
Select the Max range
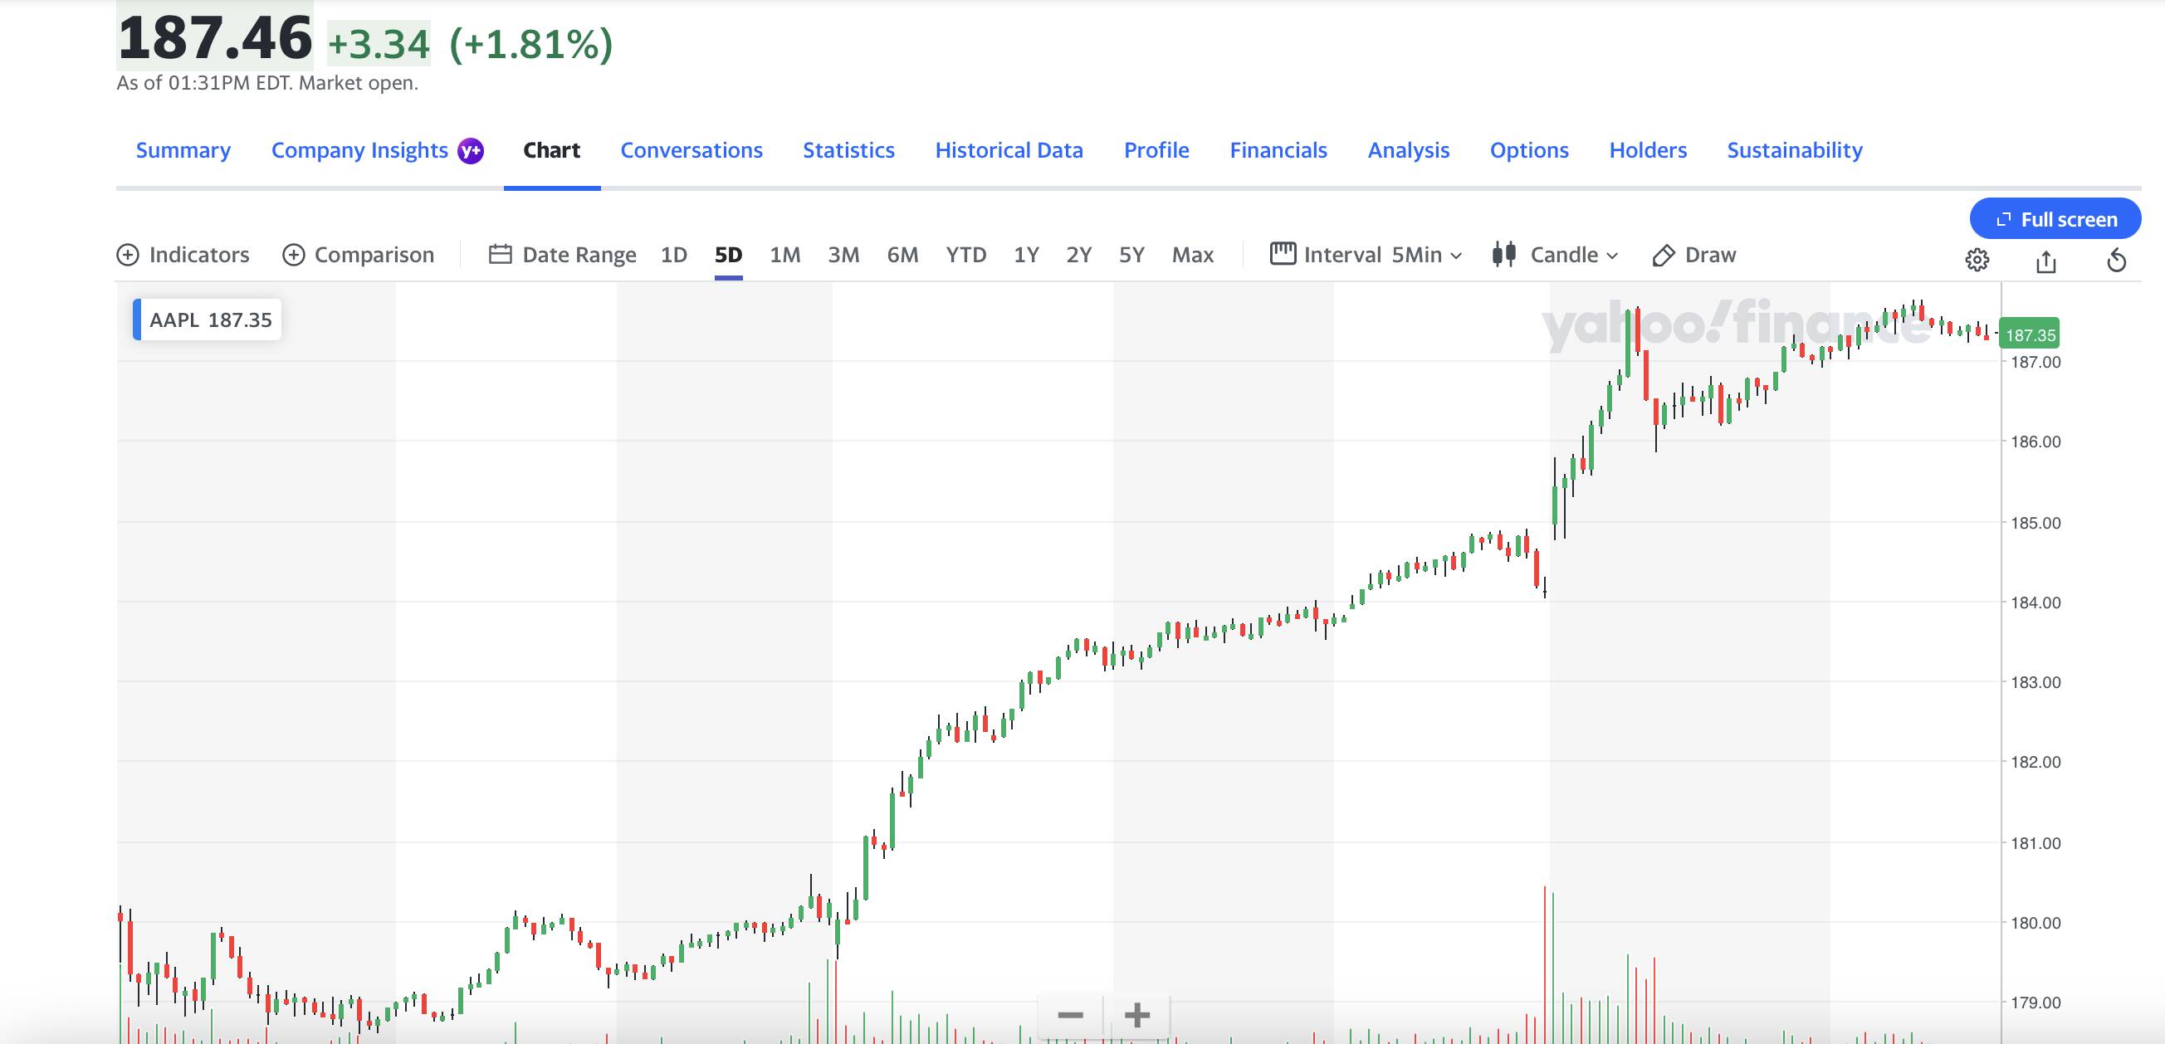pyautogui.click(x=1193, y=255)
